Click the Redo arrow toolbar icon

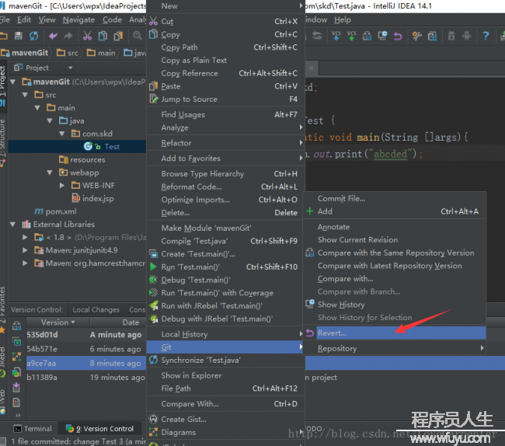point(68,36)
